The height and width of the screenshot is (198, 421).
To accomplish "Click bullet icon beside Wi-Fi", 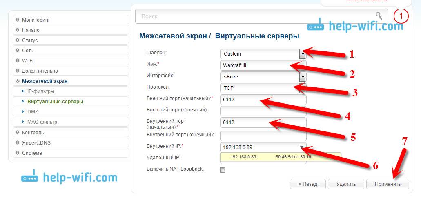I will (x=18, y=60).
